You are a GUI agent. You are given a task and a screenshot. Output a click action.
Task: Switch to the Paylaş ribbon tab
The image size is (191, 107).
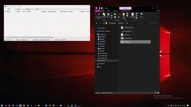coord(108,11)
